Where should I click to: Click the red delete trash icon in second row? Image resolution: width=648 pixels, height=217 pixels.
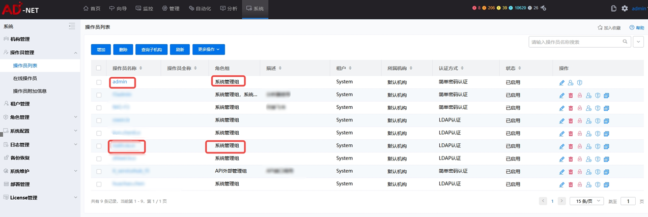(x=571, y=96)
